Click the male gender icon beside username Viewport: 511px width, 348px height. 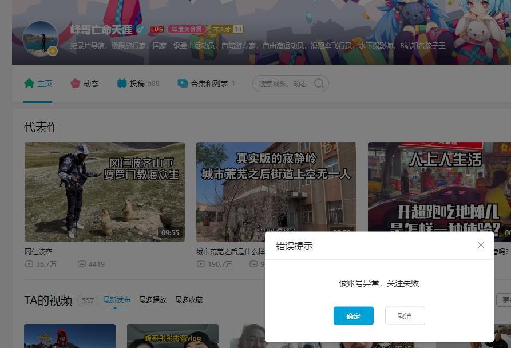(x=141, y=30)
